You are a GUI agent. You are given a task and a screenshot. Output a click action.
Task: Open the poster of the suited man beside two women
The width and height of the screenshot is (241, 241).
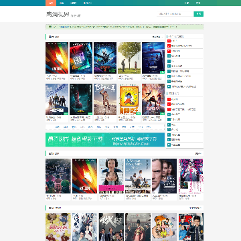click(165, 176)
